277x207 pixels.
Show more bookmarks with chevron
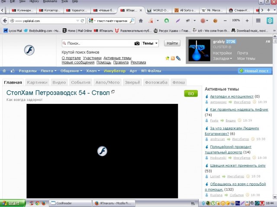click(x=274, y=31)
